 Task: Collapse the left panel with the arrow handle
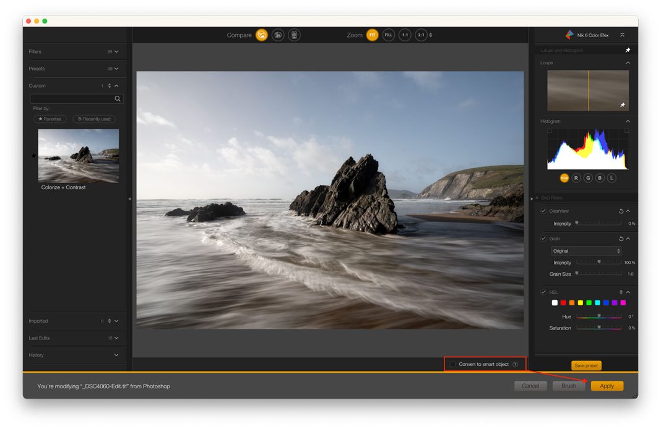click(x=129, y=198)
